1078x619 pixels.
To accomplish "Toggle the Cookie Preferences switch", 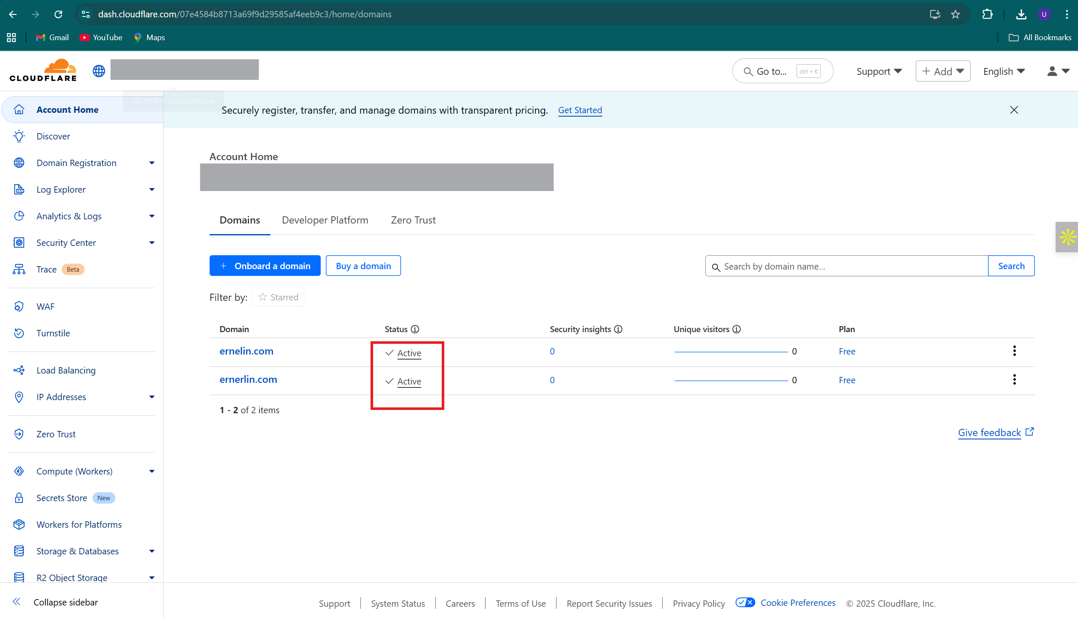I will pos(745,603).
